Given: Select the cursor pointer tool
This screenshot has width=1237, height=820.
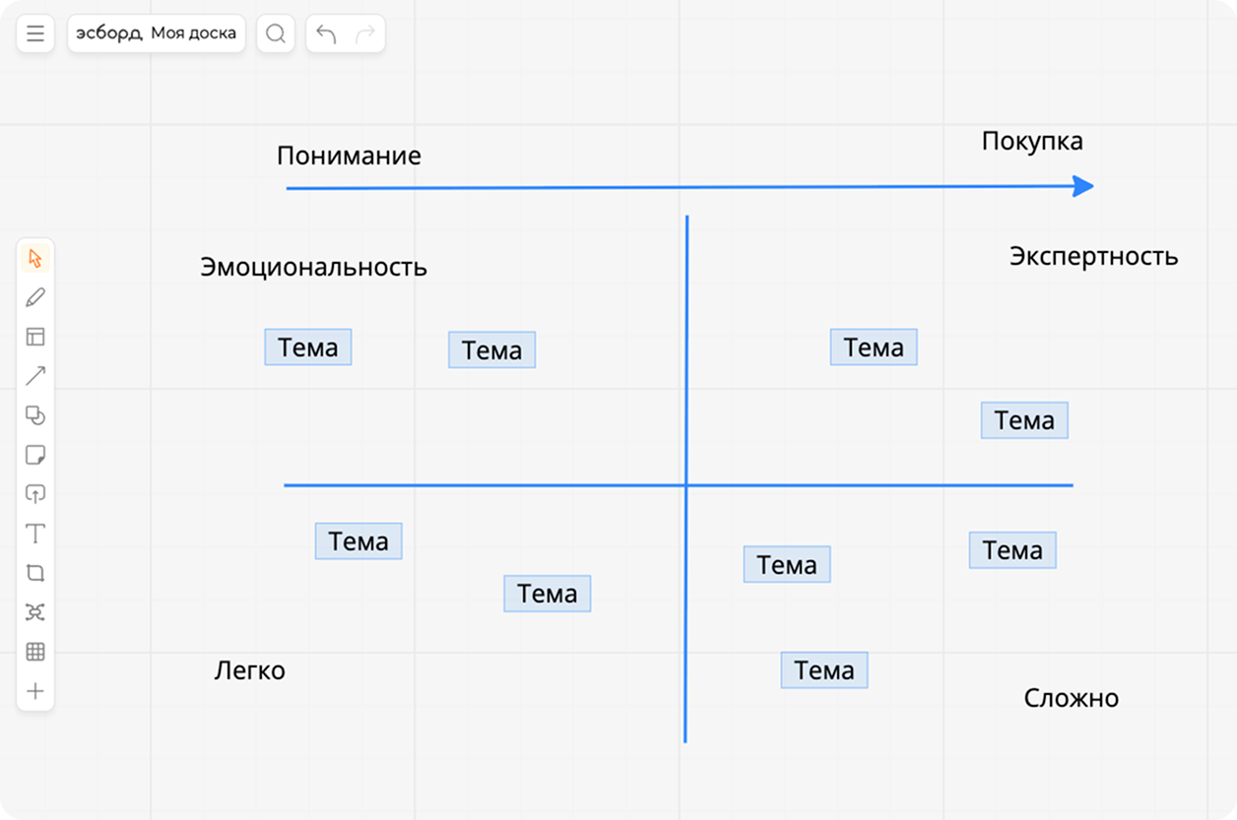Looking at the screenshot, I should (35, 259).
